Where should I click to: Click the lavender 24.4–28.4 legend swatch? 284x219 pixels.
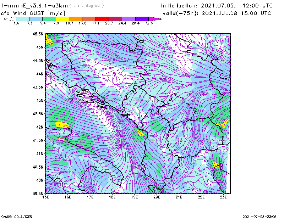pyautogui.click(x=129, y=19)
